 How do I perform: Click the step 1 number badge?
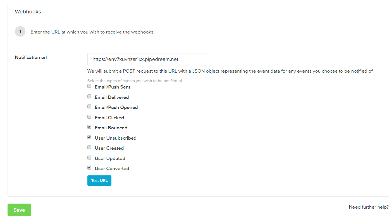20,32
